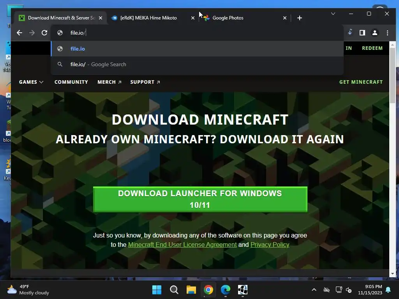Click the checkered app icon on taskbar

tap(242, 290)
